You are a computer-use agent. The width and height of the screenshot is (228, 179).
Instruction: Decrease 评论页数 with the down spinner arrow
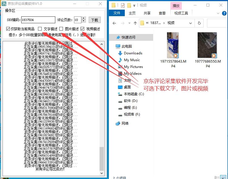(83, 21)
